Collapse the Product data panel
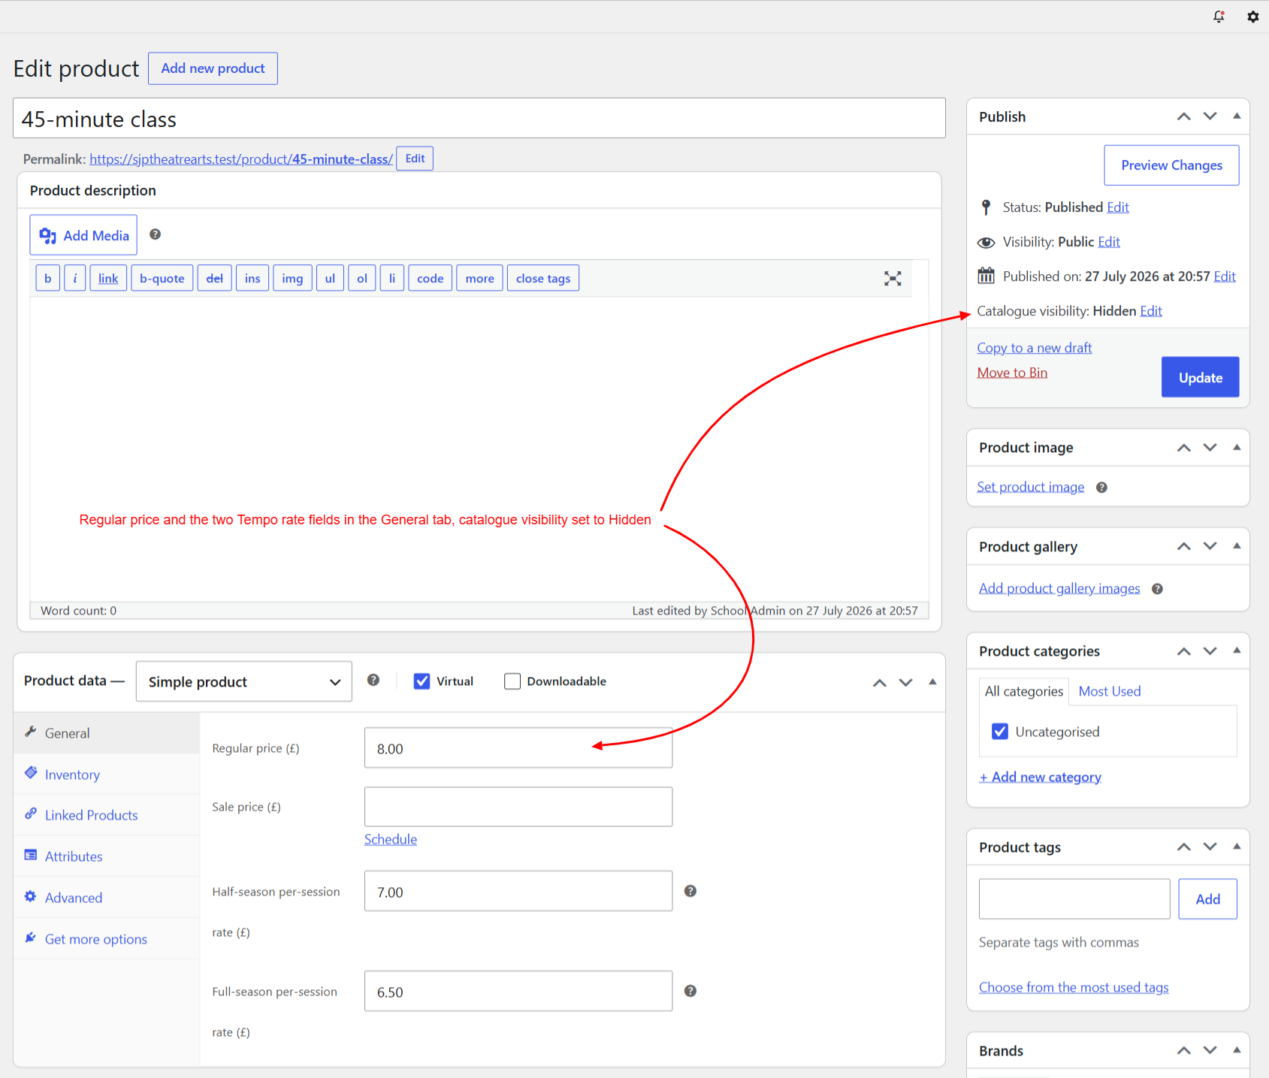The image size is (1269, 1078). pyautogui.click(x=932, y=682)
